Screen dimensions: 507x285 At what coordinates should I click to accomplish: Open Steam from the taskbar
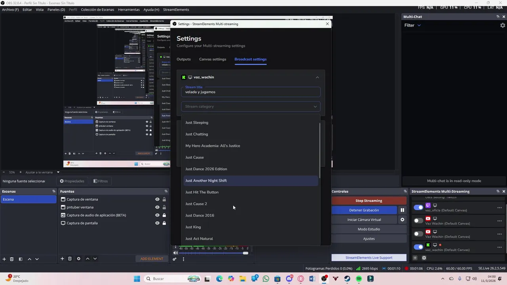tap(347, 279)
